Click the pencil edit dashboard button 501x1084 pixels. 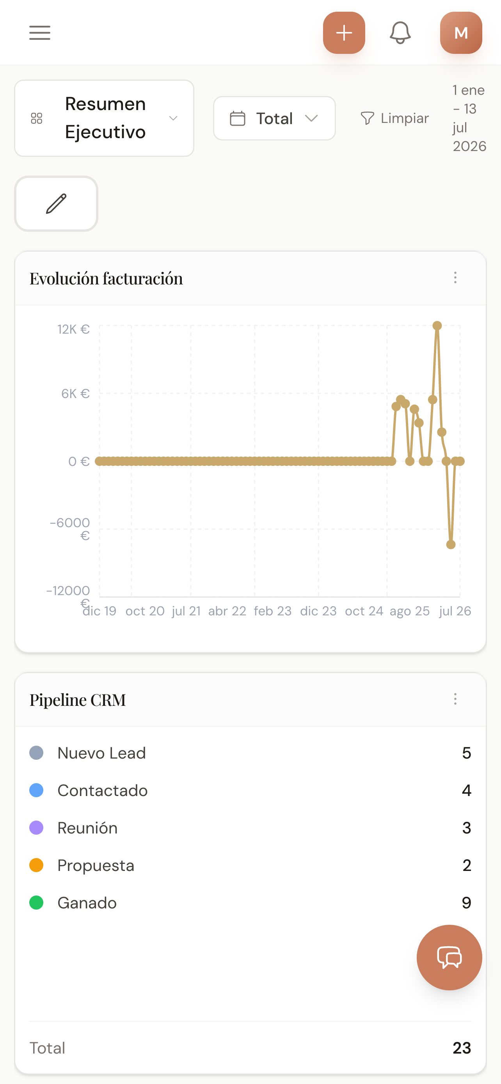(x=56, y=204)
